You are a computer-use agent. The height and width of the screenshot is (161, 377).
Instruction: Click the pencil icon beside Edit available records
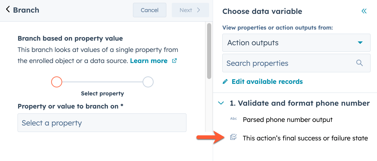[225, 82]
